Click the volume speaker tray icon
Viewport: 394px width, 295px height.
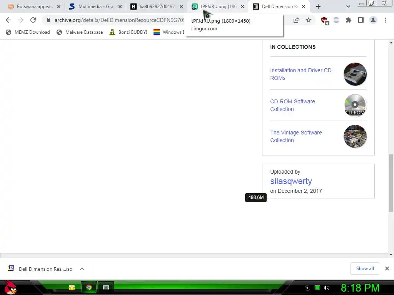pyautogui.click(x=327, y=288)
